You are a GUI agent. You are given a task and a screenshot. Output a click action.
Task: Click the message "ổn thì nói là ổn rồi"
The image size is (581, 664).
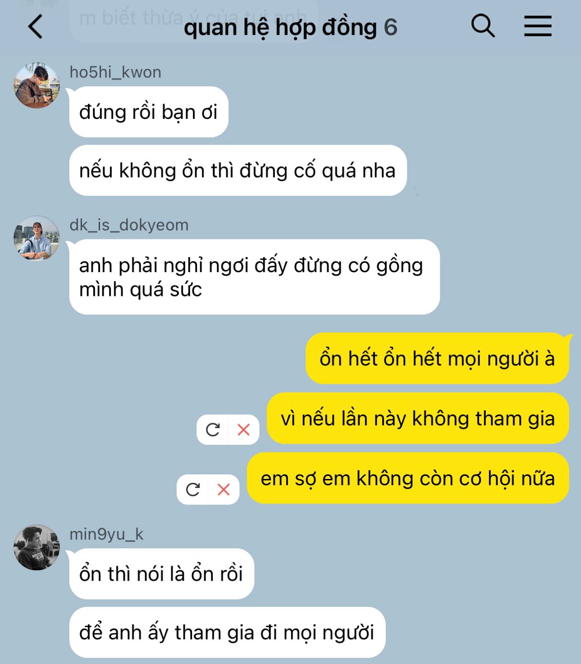[x=161, y=573]
